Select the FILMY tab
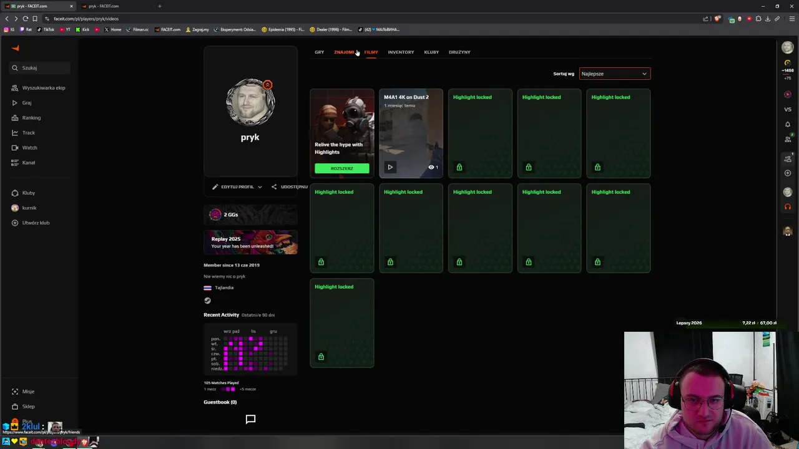This screenshot has width=799, height=449. pos(371,52)
